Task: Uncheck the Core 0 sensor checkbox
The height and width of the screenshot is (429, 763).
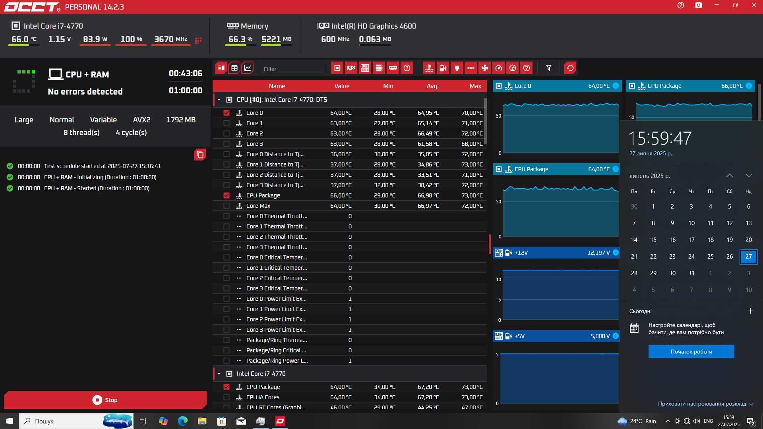Action: (x=227, y=113)
